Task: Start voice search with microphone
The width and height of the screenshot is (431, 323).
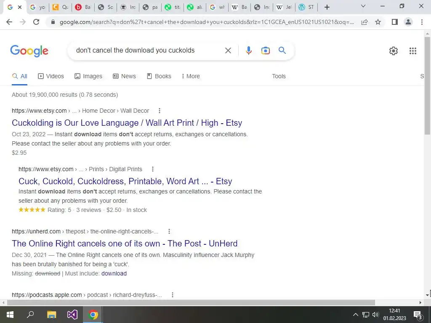Action: point(248,50)
